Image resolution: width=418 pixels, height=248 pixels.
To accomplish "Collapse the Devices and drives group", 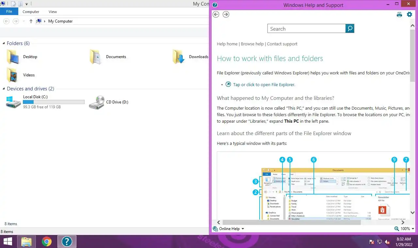I will 4,89.
